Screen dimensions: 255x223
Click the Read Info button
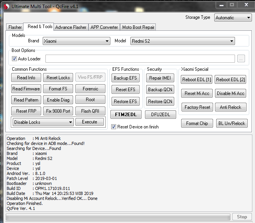point(26,78)
